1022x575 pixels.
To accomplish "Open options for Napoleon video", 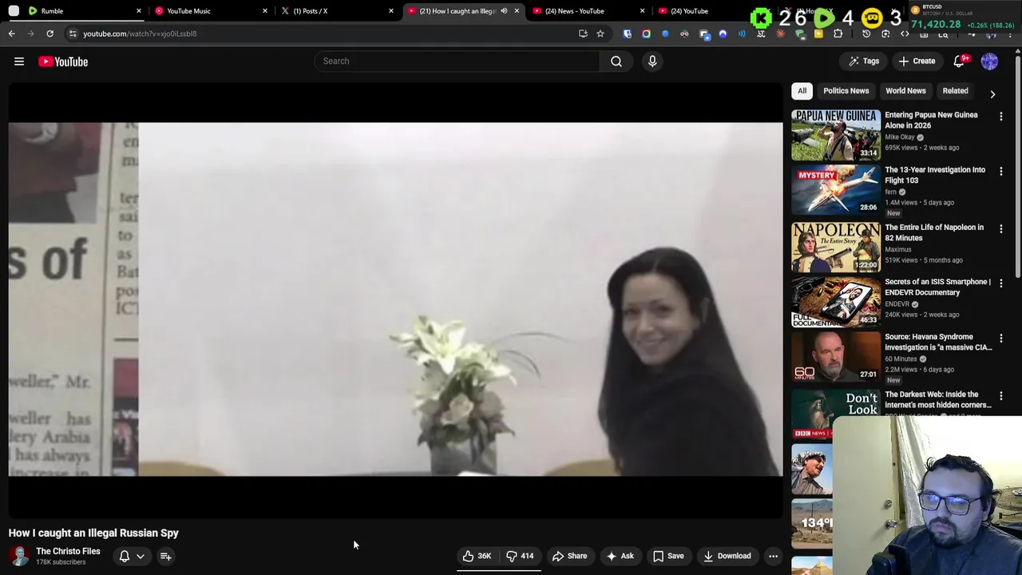I will (x=1001, y=229).
